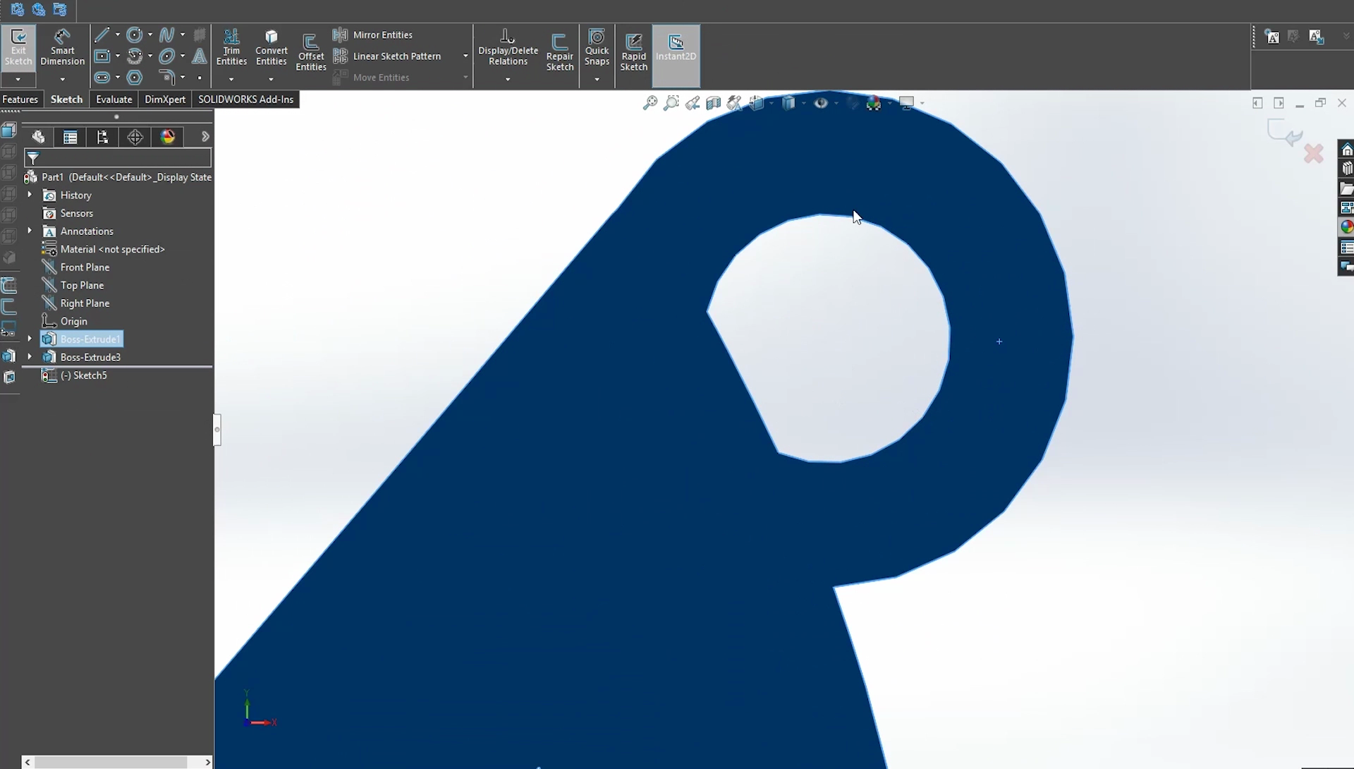This screenshot has height=769, width=1354.
Task: Select the Circle sketch tool
Action: click(x=134, y=35)
